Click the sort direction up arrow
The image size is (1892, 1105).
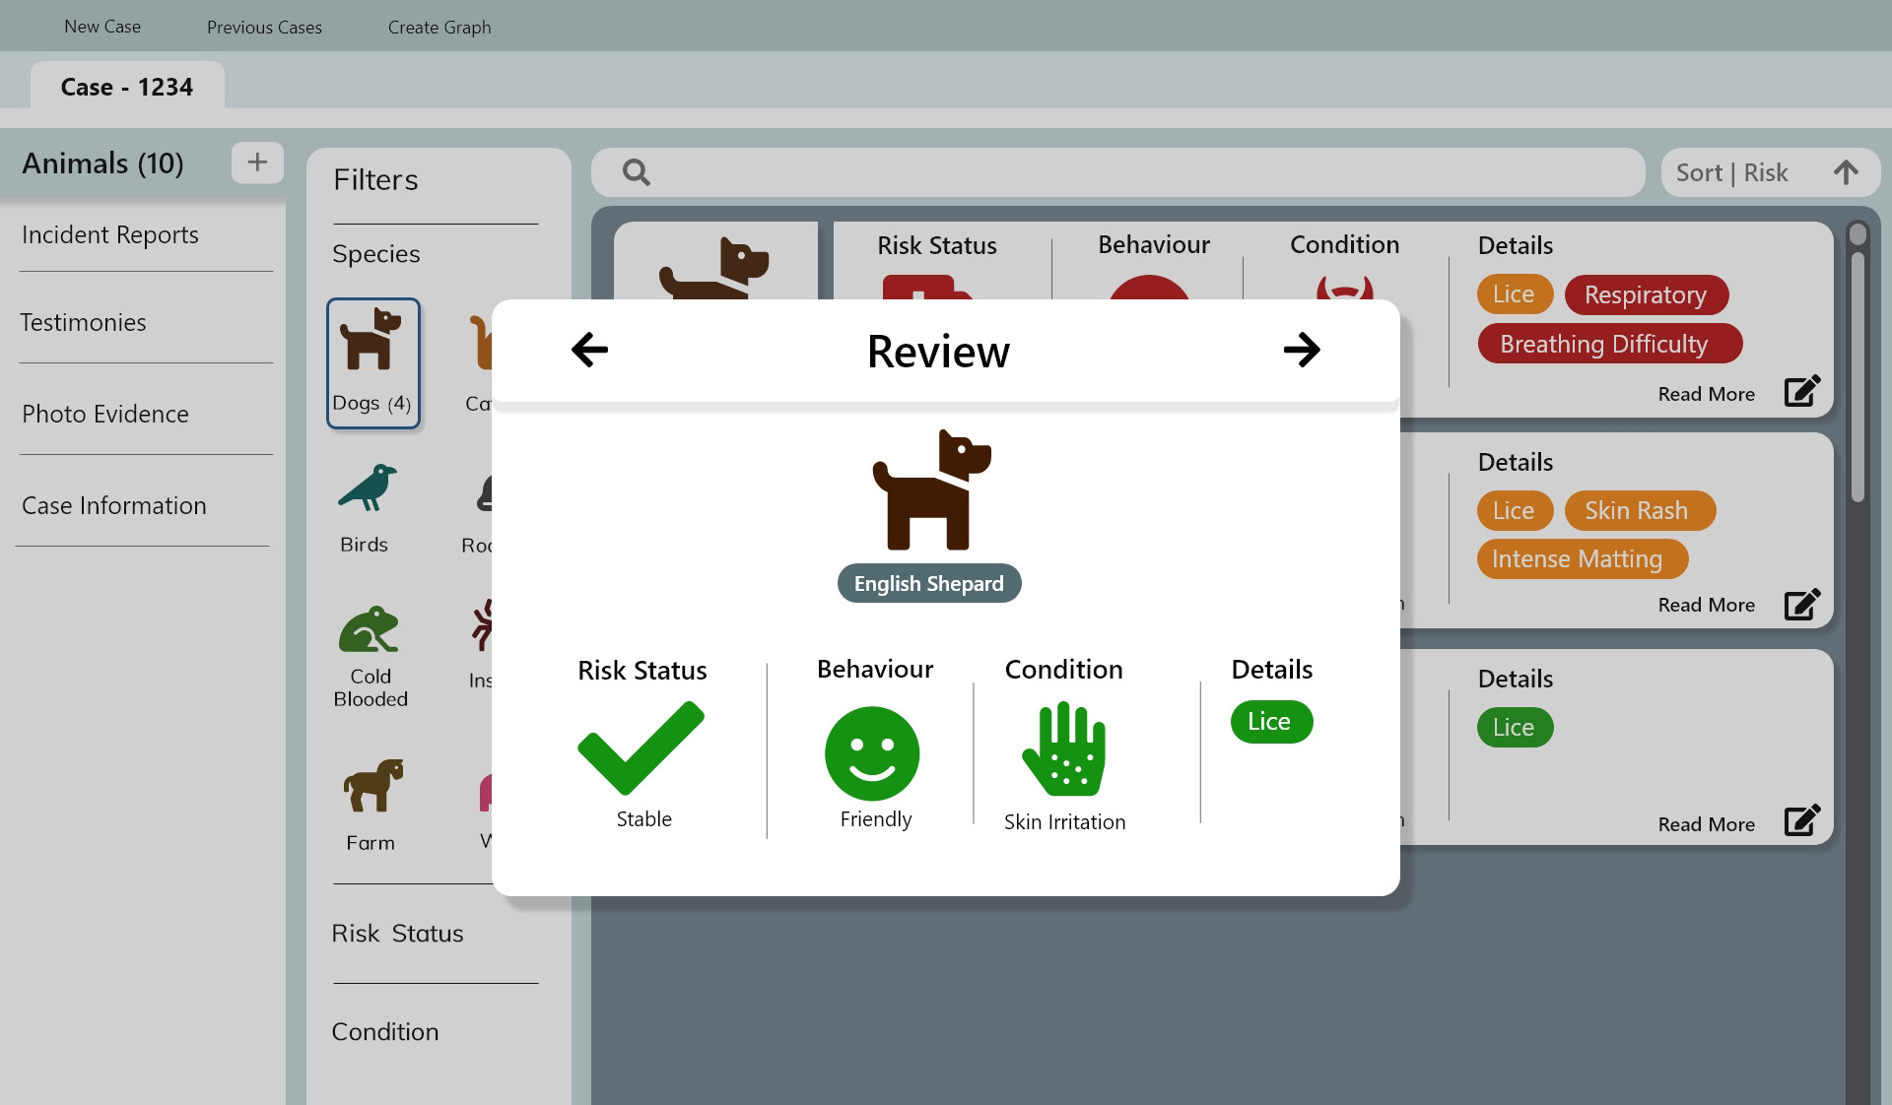click(1846, 172)
